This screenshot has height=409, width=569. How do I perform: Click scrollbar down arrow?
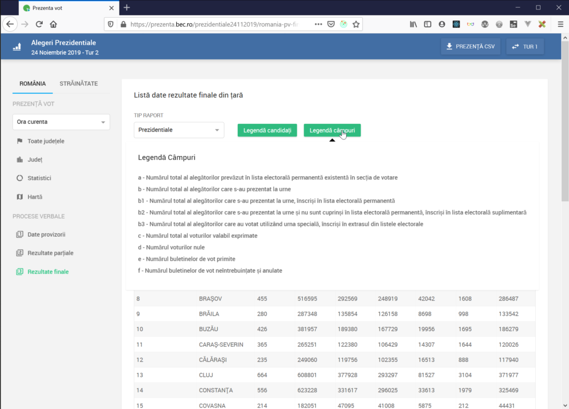coord(565,405)
